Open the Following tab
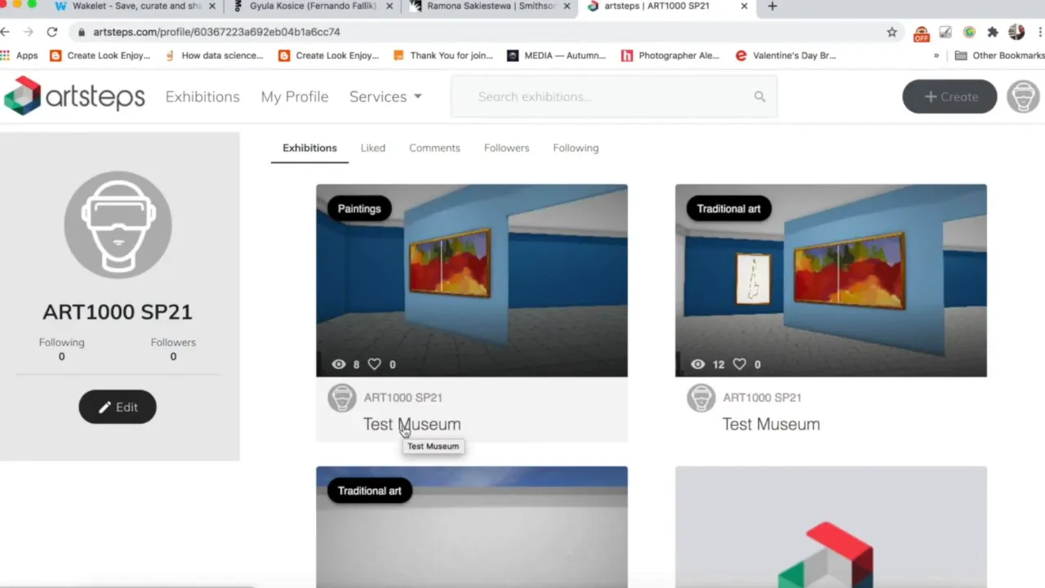 point(576,148)
